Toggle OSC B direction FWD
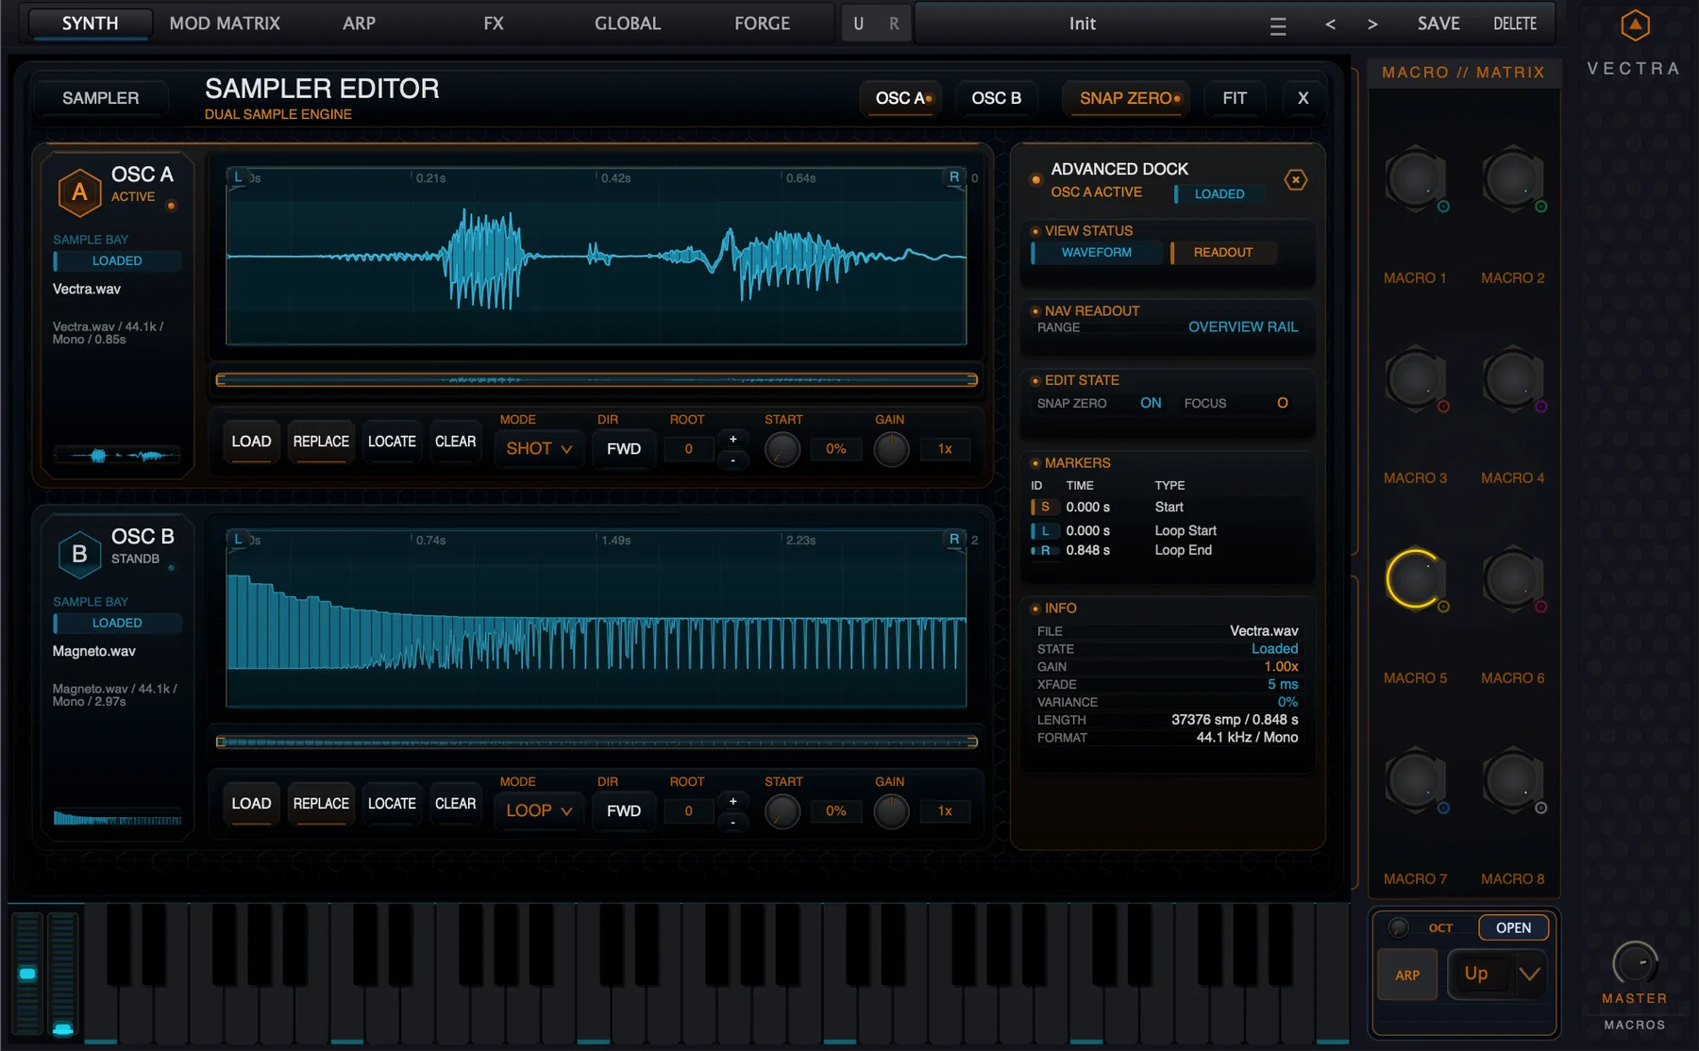Image resolution: width=1699 pixels, height=1051 pixels. coord(623,810)
